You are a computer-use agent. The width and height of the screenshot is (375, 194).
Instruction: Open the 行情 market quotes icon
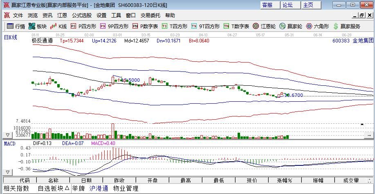point(10,26)
